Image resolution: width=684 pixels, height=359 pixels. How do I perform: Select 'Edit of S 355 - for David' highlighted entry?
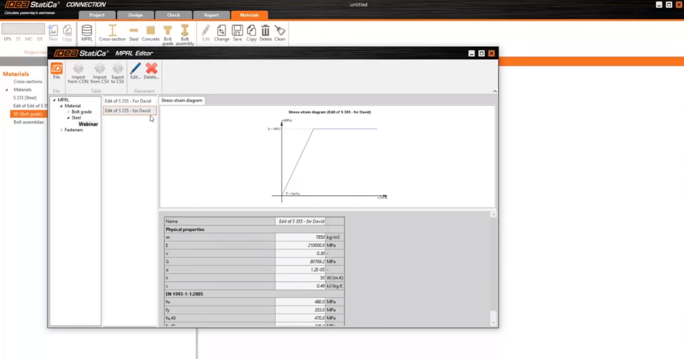pos(129,111)
